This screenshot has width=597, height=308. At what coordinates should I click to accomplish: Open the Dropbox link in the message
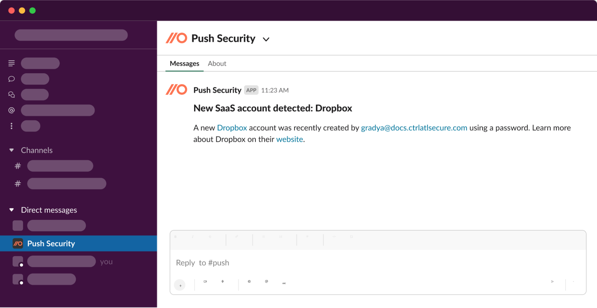[232, 128]
